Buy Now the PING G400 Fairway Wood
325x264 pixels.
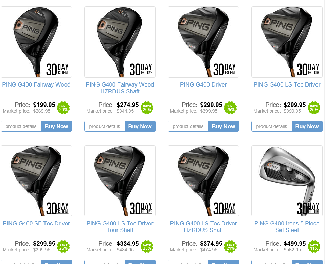click(x=56, y=126)
